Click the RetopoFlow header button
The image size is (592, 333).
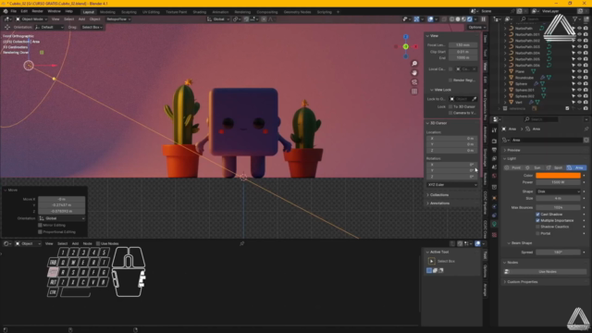pyautogui.click(x=117, y=19)
